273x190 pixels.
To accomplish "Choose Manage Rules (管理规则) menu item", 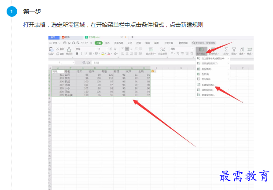I will 213,95.
